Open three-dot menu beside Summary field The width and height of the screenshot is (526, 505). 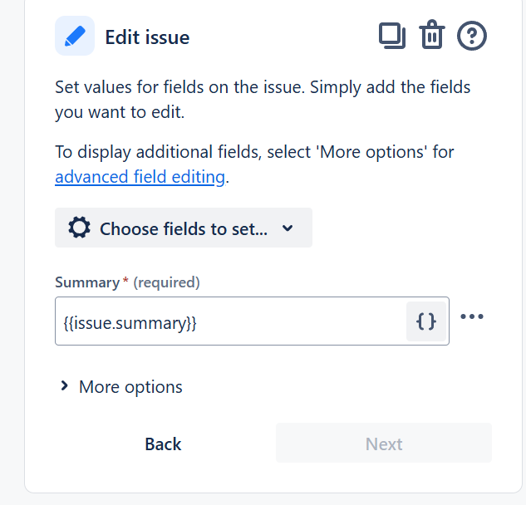[x=472, y=316]
